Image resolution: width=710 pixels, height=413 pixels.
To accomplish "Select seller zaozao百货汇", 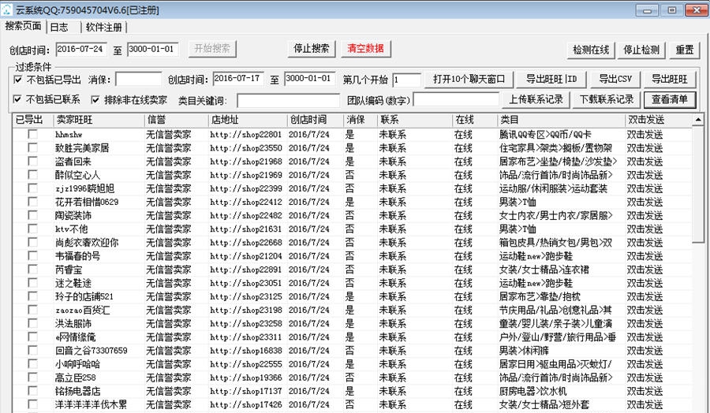I will click(x=82, y=311).
